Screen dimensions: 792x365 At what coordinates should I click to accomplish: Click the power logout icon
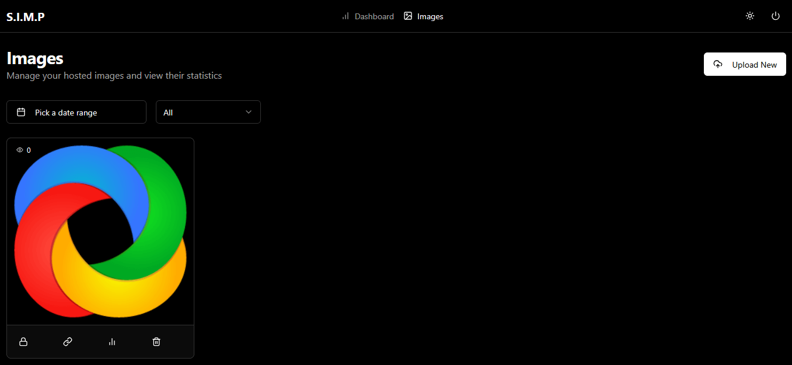tap(776, 16)
